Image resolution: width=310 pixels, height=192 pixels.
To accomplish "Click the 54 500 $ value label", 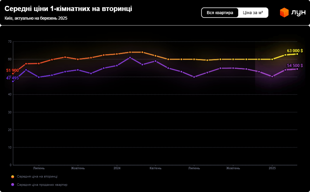I will click(x=294, y=65).
